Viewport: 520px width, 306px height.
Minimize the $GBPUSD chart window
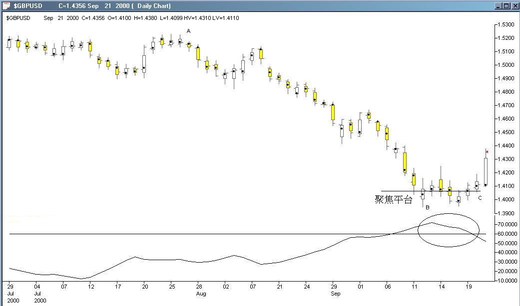point(498,6)
